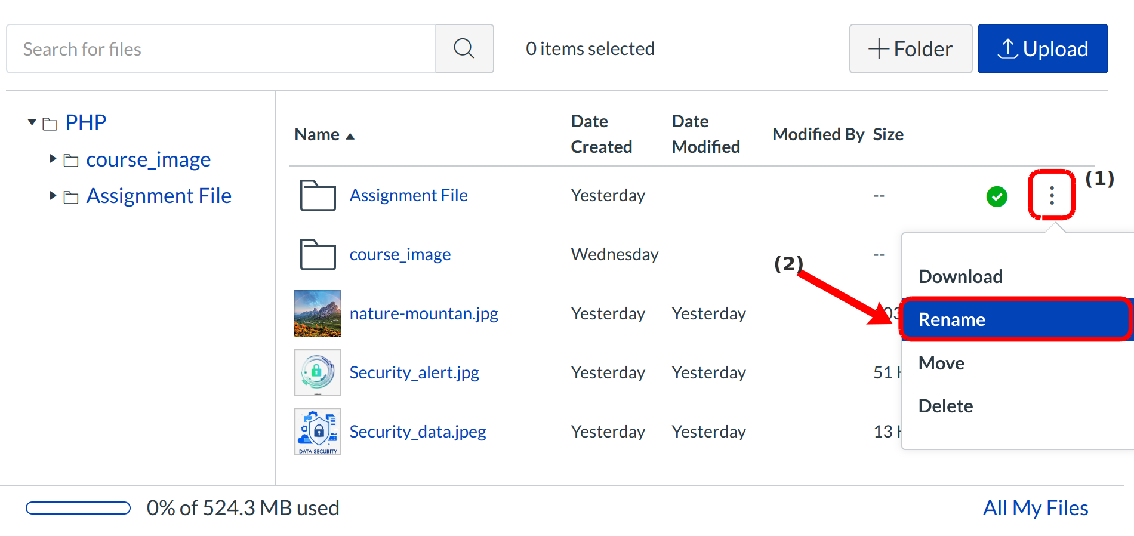The width and height of the screenshot is (1134, 536).
Task: Click the Security_alert.jpg thumbnail image
Action: click(318, 372)
